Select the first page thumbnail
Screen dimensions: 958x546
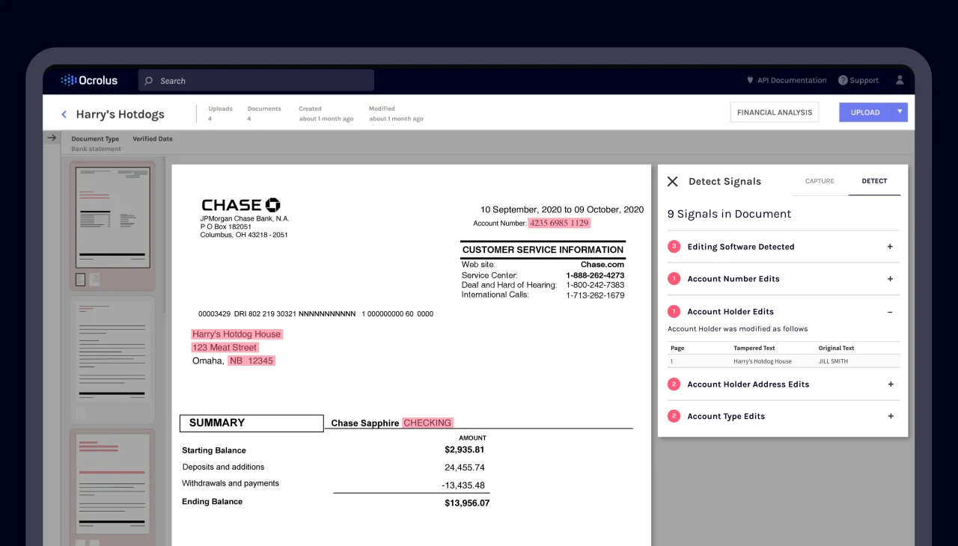click(x=113, y=218)
